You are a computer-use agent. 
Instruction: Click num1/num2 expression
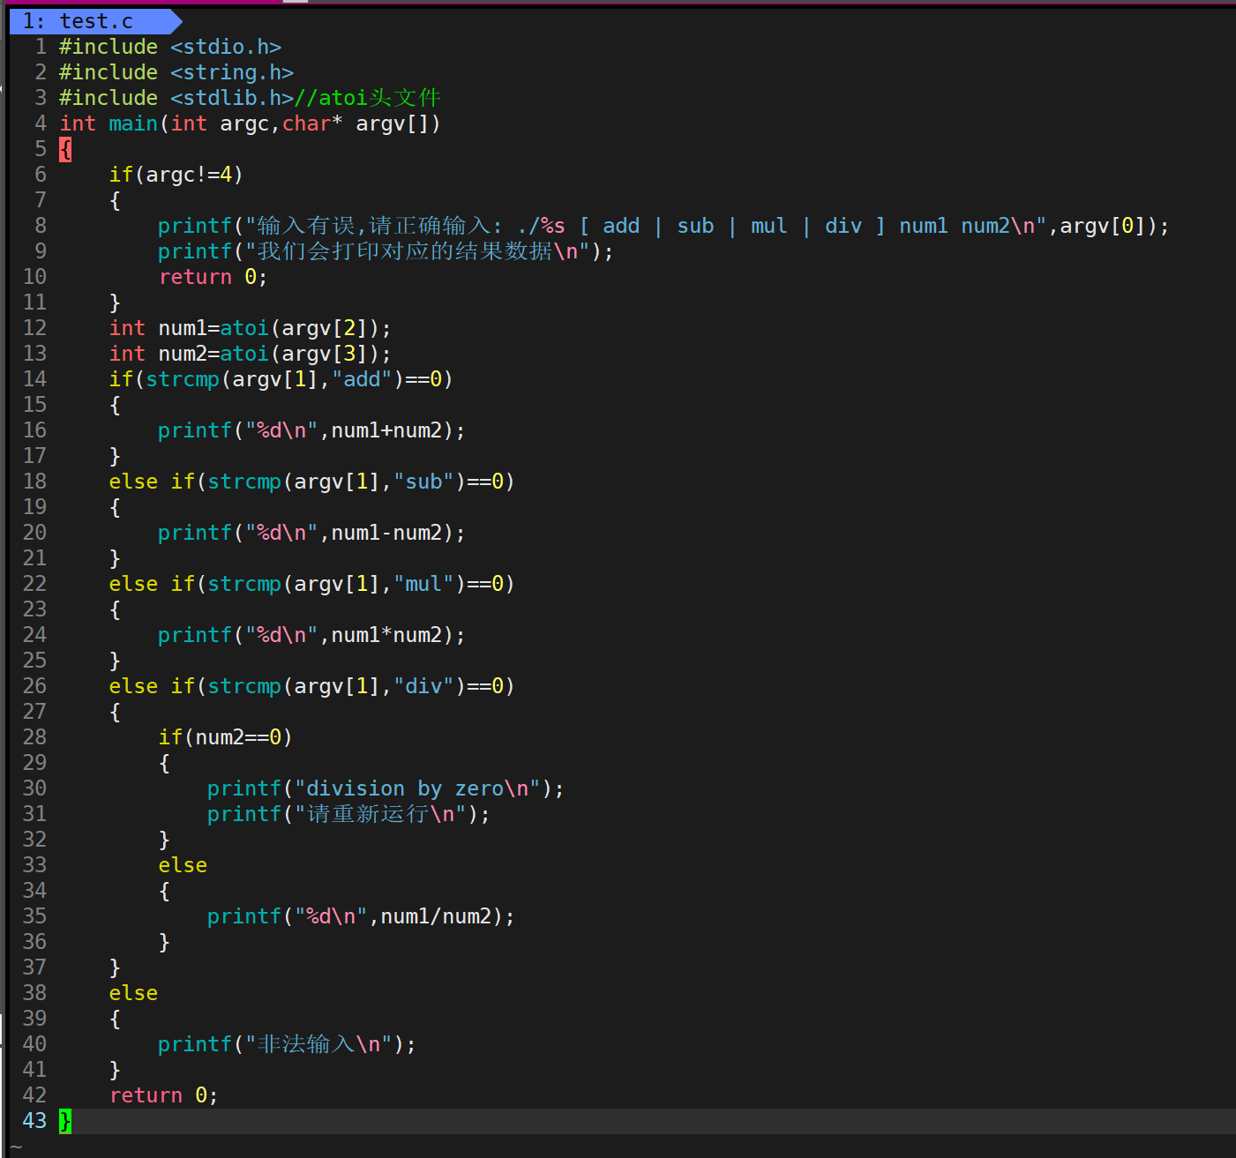click(x=436, y=916)
